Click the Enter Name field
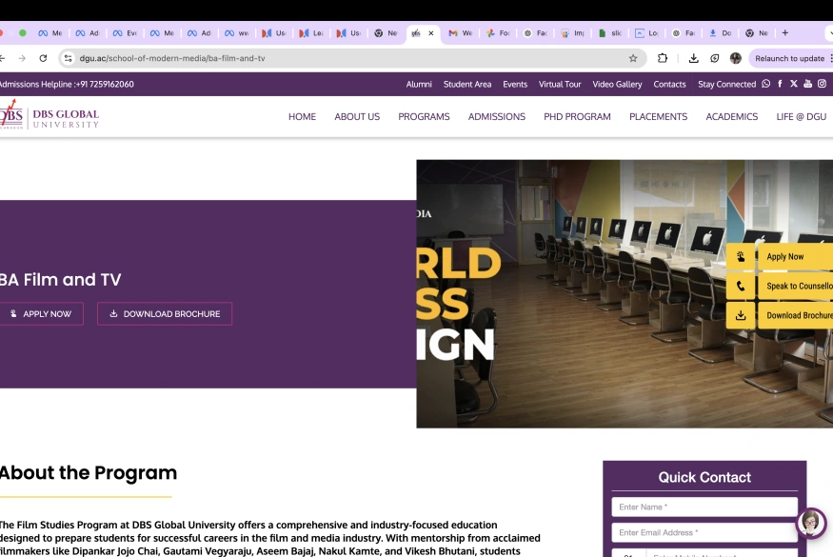Image resolution: width=833 pixels, height=557 pixels. coord(704,507)
